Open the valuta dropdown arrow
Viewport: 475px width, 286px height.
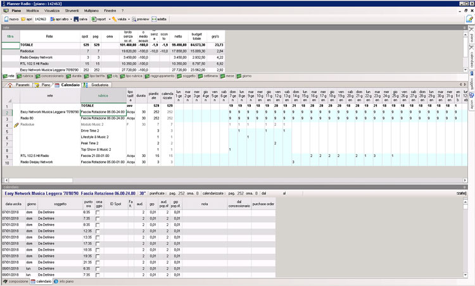click(x=128, y=20)
